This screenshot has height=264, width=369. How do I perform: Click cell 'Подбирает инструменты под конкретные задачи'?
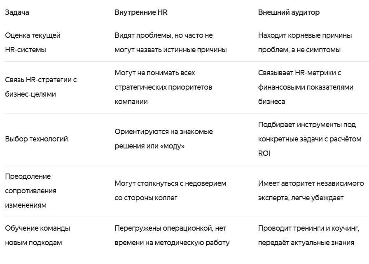(x=310, y=139)
